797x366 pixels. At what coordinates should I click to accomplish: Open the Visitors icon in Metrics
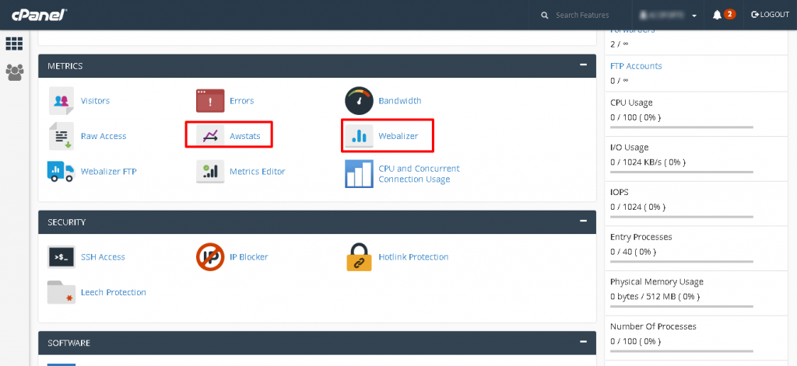coord(61,100)
